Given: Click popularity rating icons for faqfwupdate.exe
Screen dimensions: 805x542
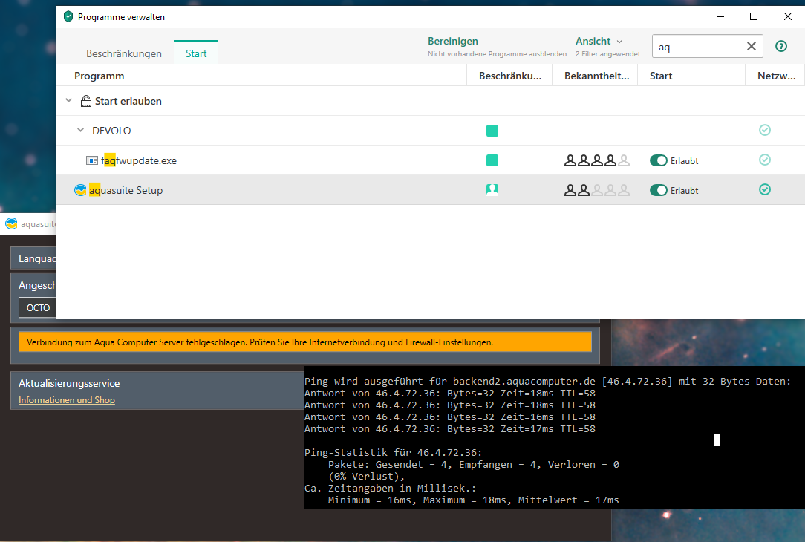Looking at the screenshot, I should point(596,160).
